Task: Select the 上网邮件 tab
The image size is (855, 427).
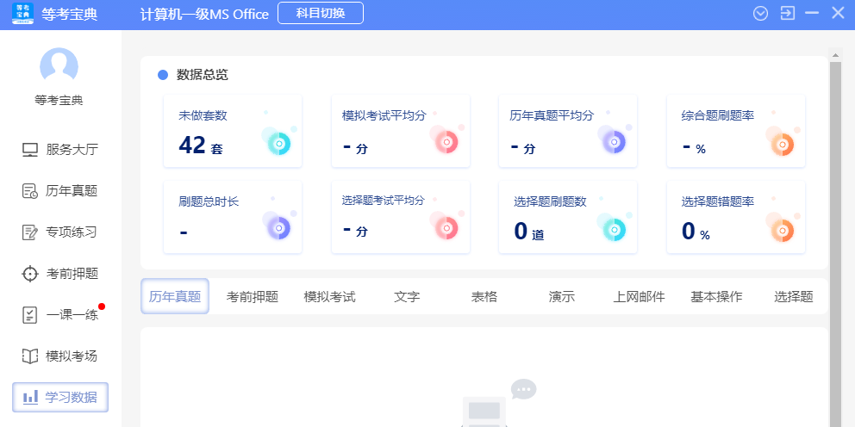Action: click(x=639, y=297)
